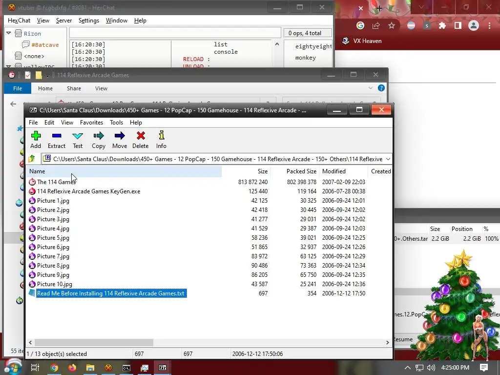Click the Picture 6.jpg file icon
The image size is (500, 375).
(32, 247)
